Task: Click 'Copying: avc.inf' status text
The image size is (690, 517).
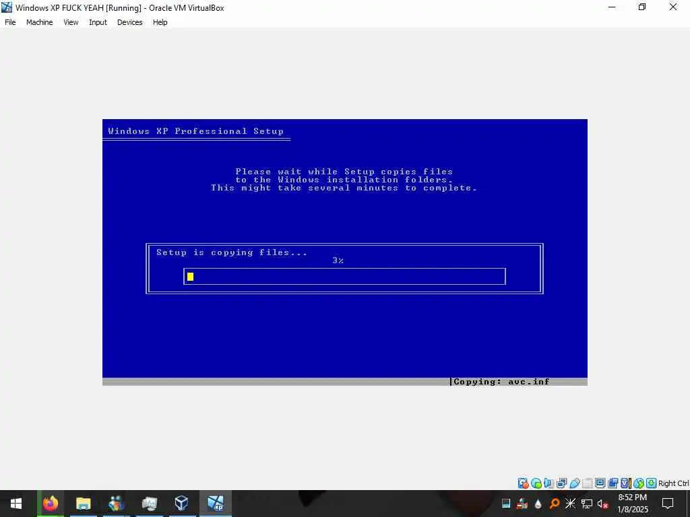Action: tap(501, 382)
